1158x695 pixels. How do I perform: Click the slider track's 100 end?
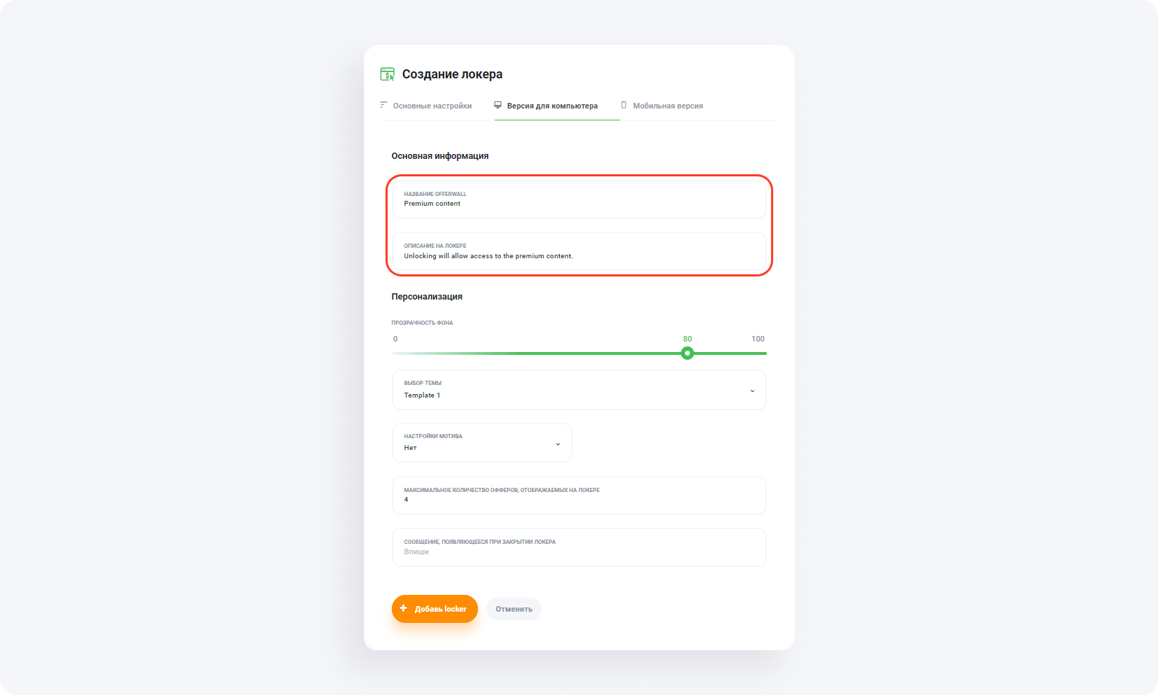point(765,353)
